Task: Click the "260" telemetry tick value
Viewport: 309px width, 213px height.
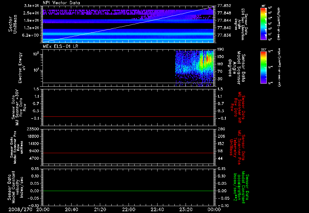Action: (x=221, y=129)
